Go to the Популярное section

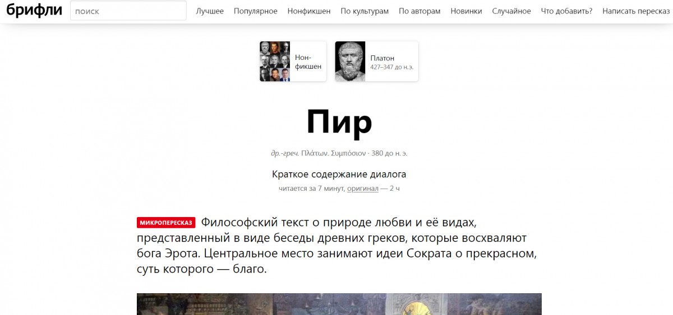(x=256, y=11)
